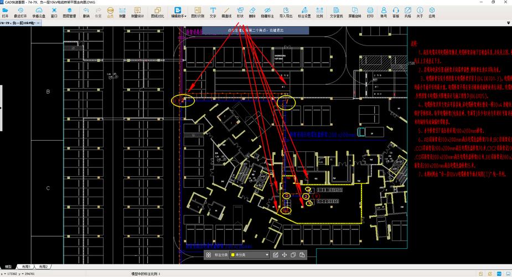Open 图纸对比 drawing compare tool
Image resolution: width=512 pixels, height=277 pixels.
[x=157, y=12]
